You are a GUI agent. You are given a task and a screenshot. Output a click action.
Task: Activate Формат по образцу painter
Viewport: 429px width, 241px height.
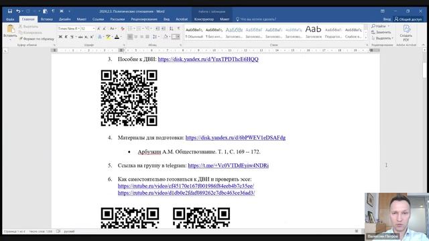36,39
